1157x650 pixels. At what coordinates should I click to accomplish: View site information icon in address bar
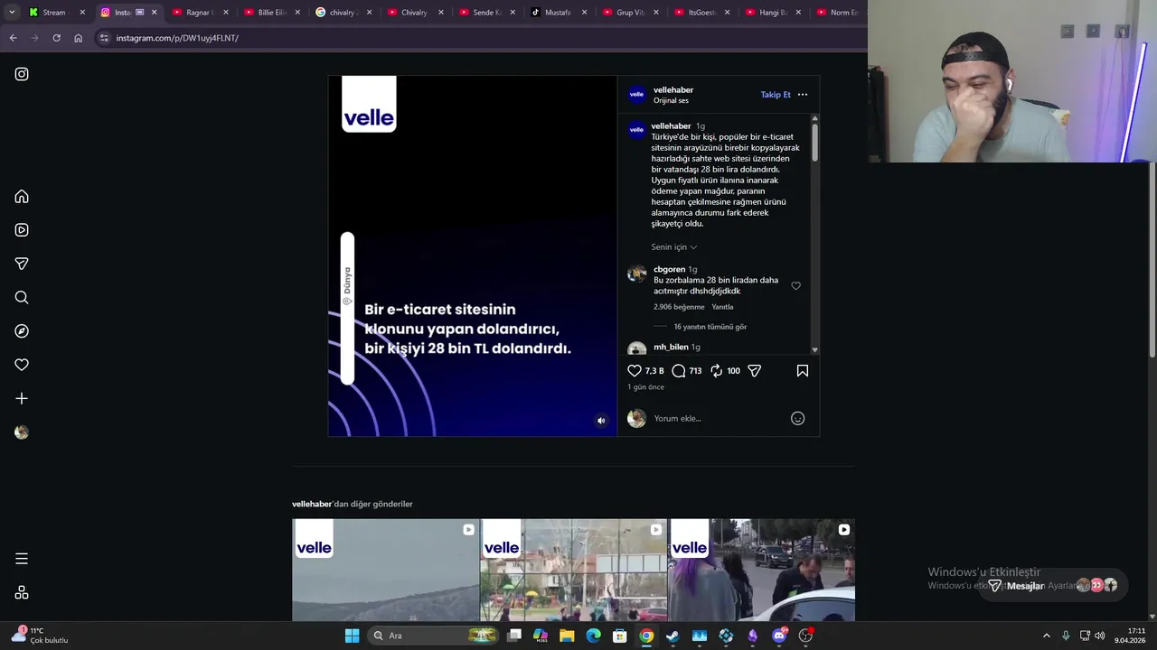pos(104,38)
